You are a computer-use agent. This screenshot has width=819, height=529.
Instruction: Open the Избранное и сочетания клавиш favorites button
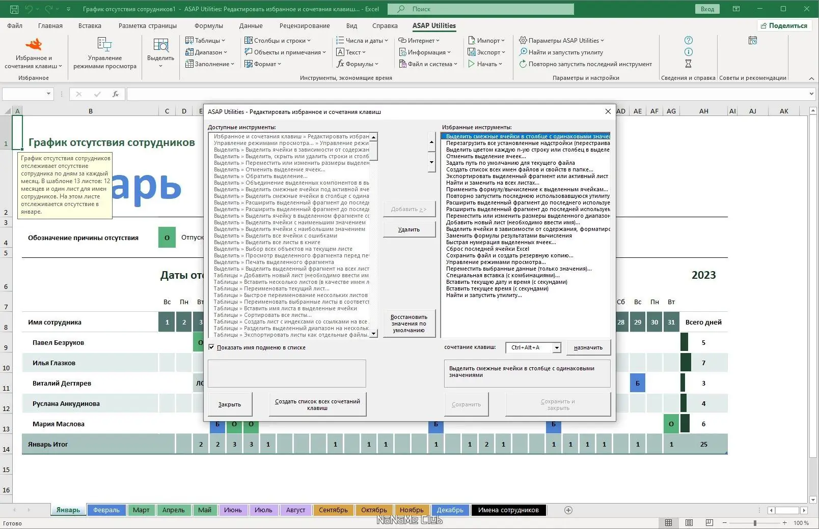[34, 53]
